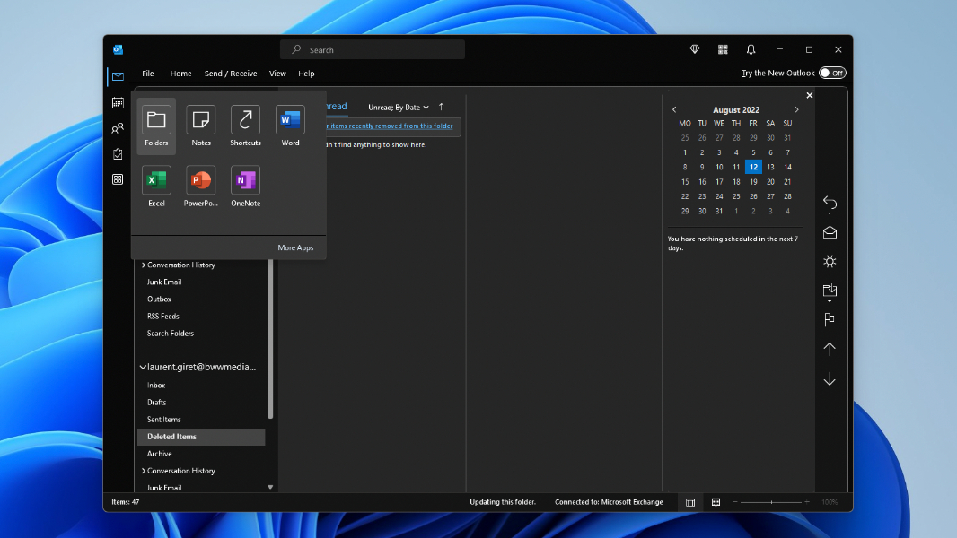Open the Tasks view in sidebar
Image resolution: width=957 pixels, height=538 pixels.
118,154
